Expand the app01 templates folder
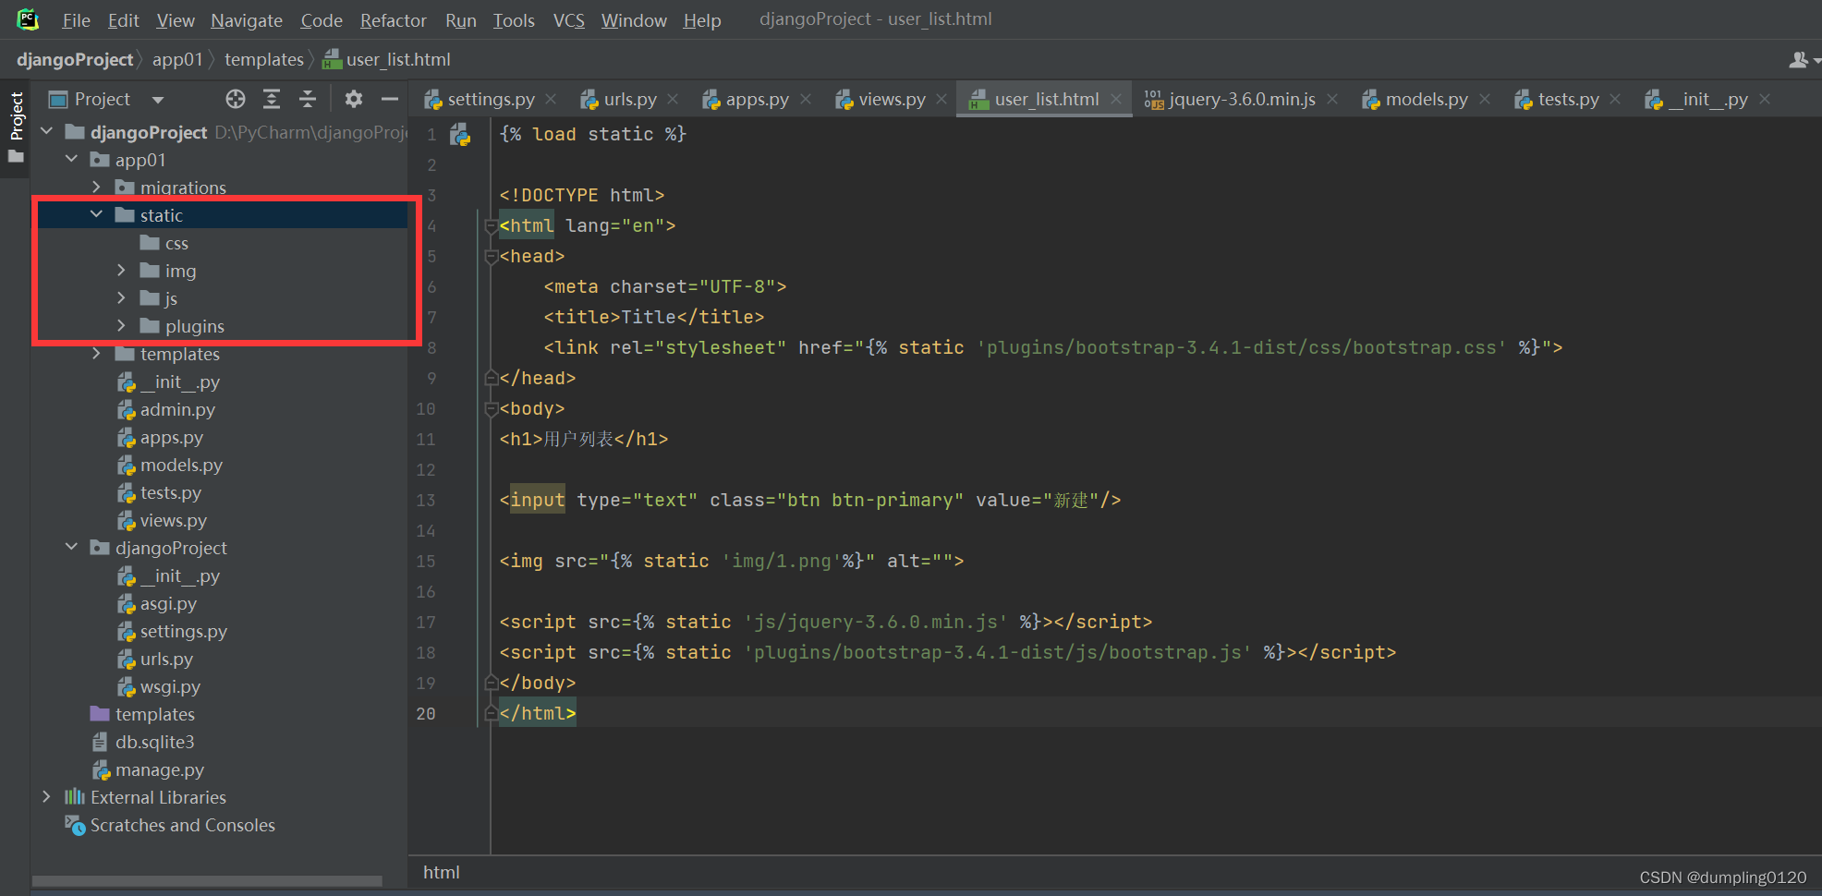The image size is (1822, 896). tap(96, 354)
